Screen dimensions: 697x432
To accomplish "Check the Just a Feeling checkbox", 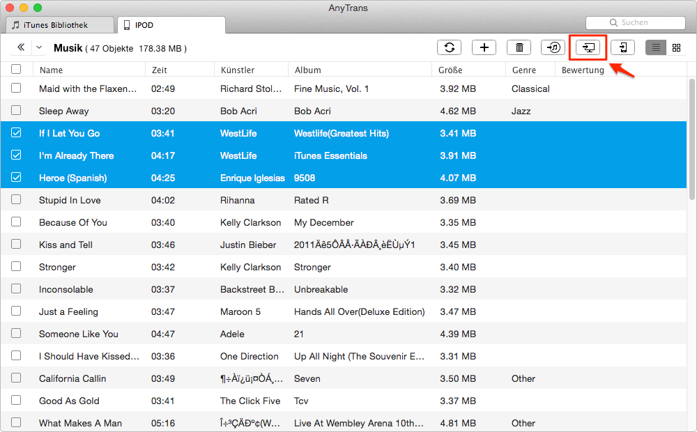I will coord(16,311).
